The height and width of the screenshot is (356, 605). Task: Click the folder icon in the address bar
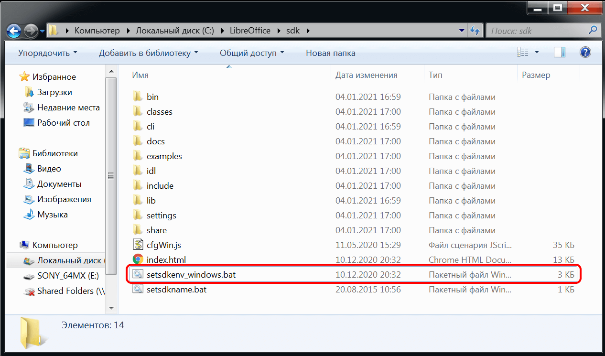[54, 31]
